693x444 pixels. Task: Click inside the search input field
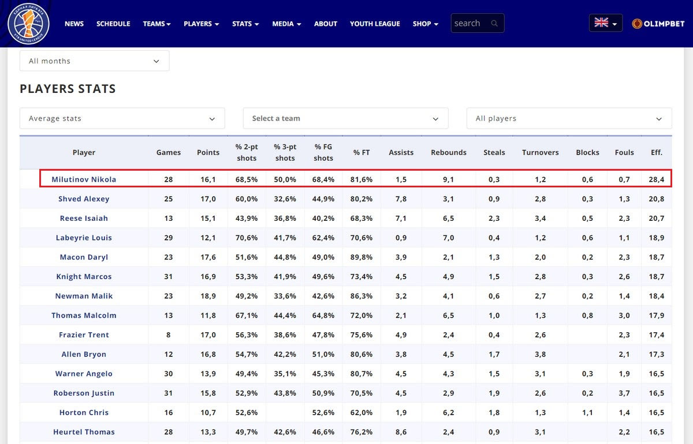[470, 24]
